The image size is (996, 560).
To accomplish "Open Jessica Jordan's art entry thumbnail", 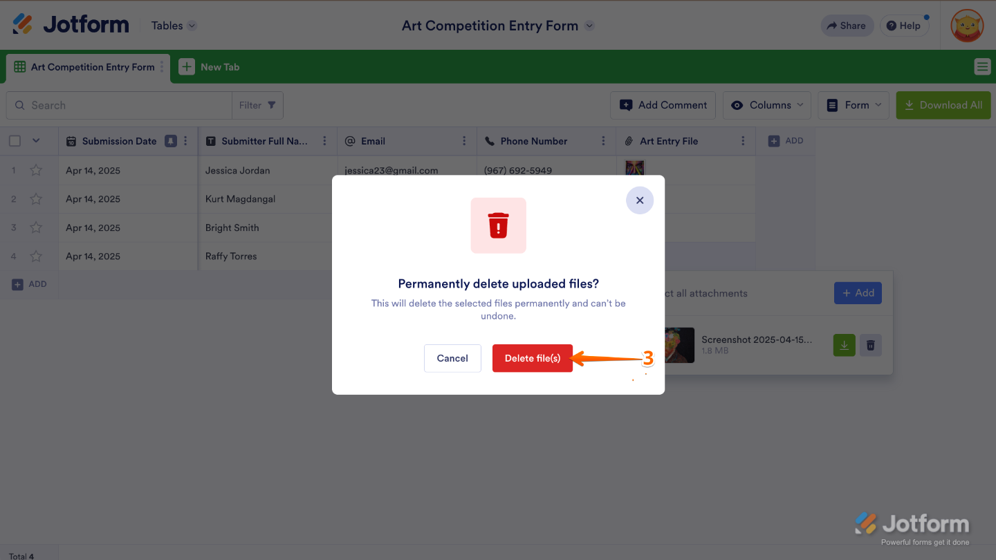I will pos(634,169).
